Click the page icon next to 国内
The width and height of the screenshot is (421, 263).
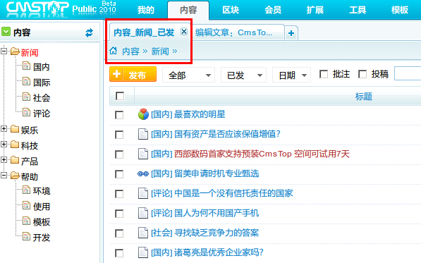26,66
